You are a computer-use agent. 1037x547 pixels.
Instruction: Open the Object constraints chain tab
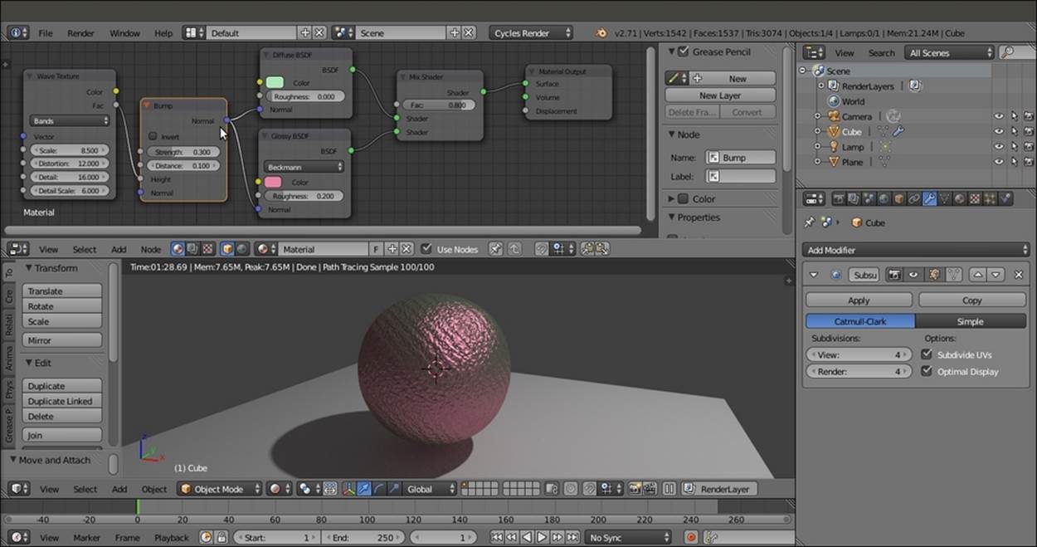[913, 199]
